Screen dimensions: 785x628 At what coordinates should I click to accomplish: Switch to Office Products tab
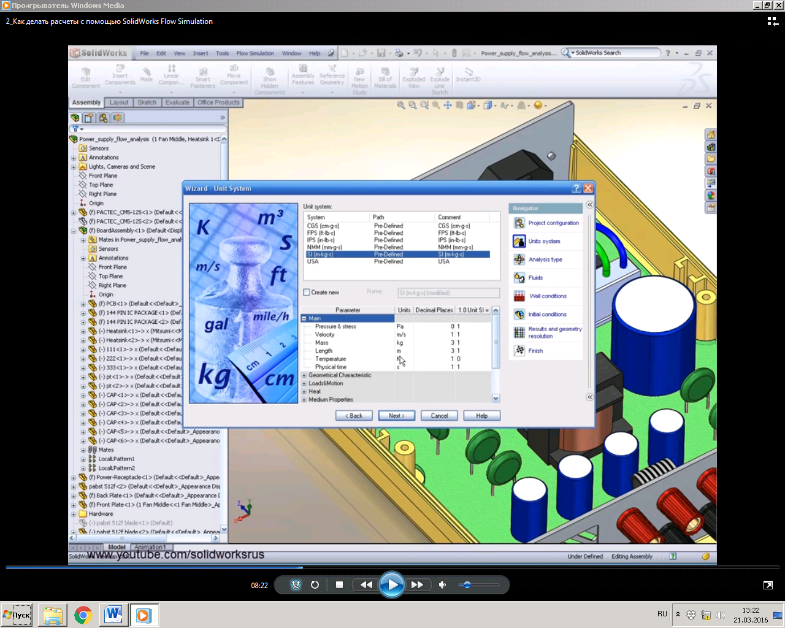coord(218,102)
